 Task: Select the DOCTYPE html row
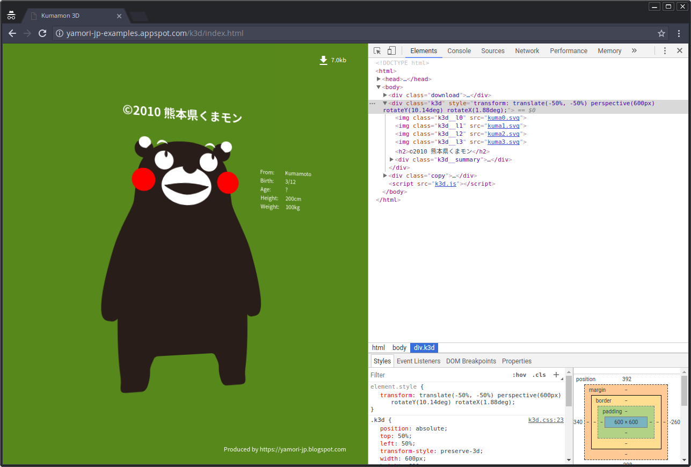pyautogui.click(x=528, y=63)
